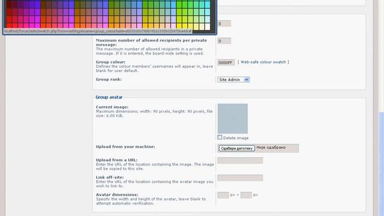Pick the white swatch in the colour grid
Viewport: 384px width, 216px height.
tap(208, 26)
